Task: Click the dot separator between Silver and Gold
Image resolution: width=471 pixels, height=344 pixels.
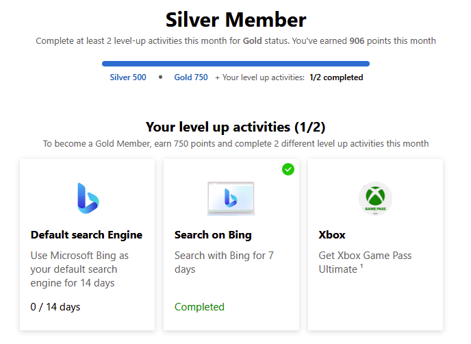Action: (160, 77)
